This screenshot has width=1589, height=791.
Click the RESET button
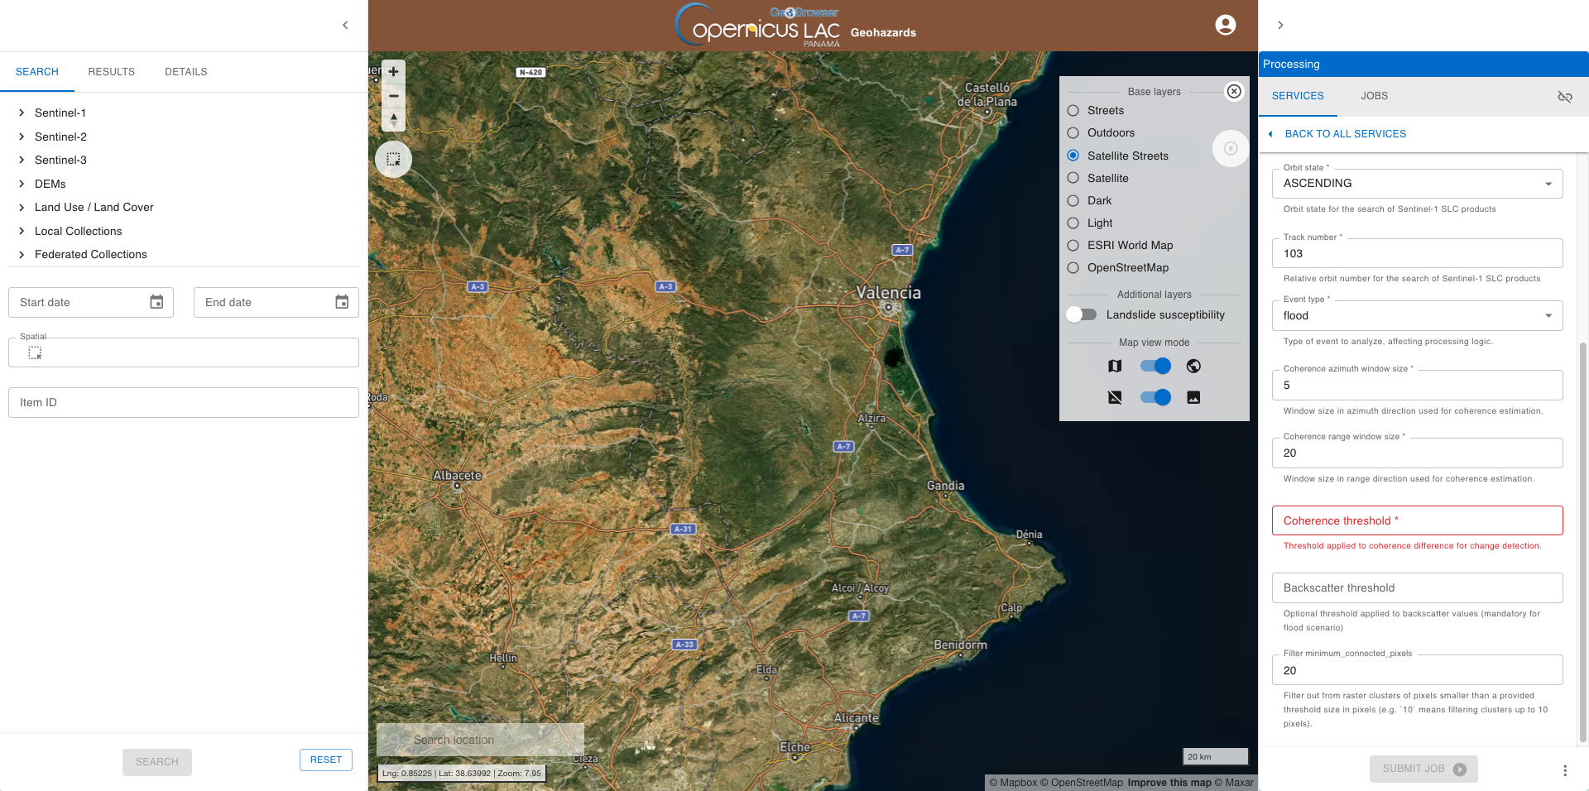click(325, 760)
